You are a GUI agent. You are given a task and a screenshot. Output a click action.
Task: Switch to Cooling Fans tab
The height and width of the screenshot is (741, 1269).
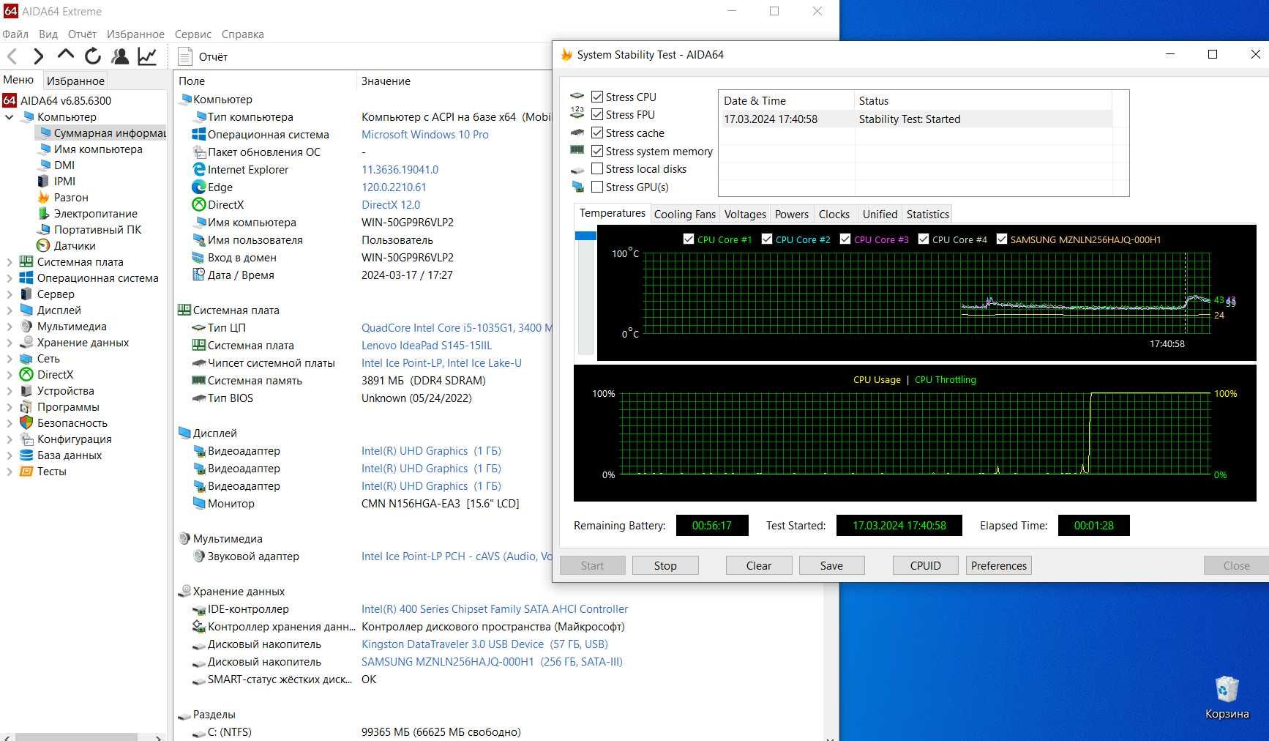click(x=685, y=214)
